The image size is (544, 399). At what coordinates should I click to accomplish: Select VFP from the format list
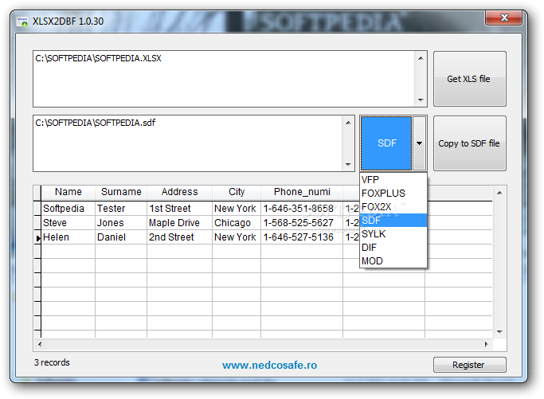click(393, 180)
